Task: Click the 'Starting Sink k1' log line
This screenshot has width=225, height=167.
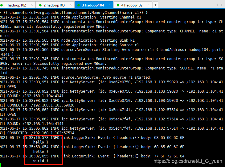Action: [x=67, y=40]
